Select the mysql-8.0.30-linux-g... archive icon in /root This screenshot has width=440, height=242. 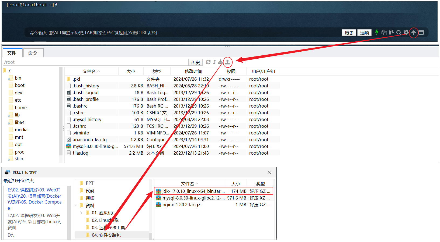[x=69, y=146]
